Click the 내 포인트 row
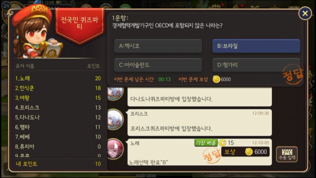The height and width of the screenshot is (178, 316). point(58,164)
